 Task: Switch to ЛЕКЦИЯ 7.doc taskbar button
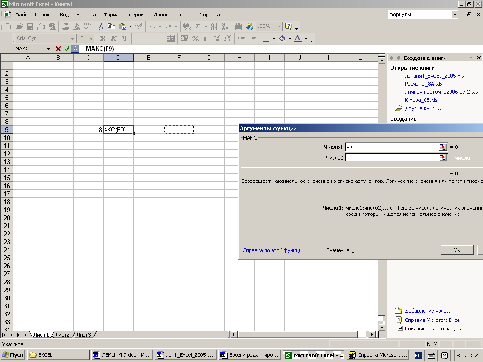122,355
